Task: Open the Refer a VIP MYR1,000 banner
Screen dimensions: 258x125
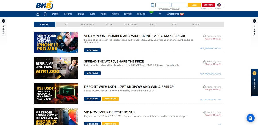Action: pyautogui.click(x=56, y=68)
